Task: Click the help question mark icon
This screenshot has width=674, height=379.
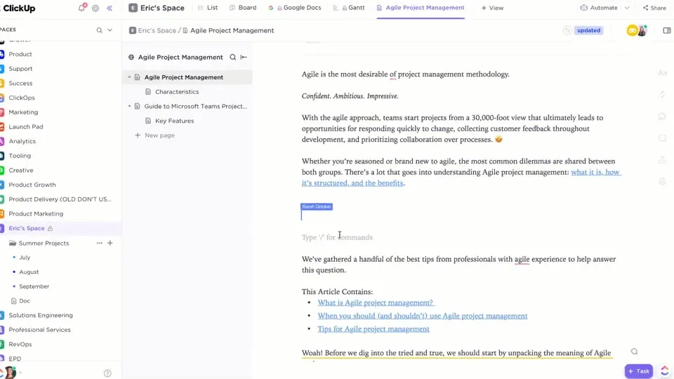Action: click(107, 373)
